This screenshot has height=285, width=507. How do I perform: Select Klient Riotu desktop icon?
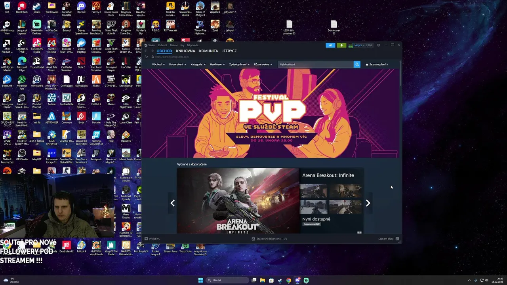[x=22, y=8]
